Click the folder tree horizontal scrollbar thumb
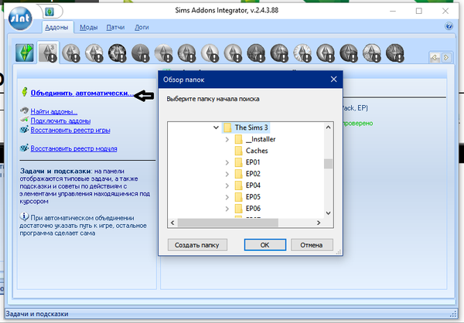The width and height of the screenshot is (464, 323). (x=228, y=223)
